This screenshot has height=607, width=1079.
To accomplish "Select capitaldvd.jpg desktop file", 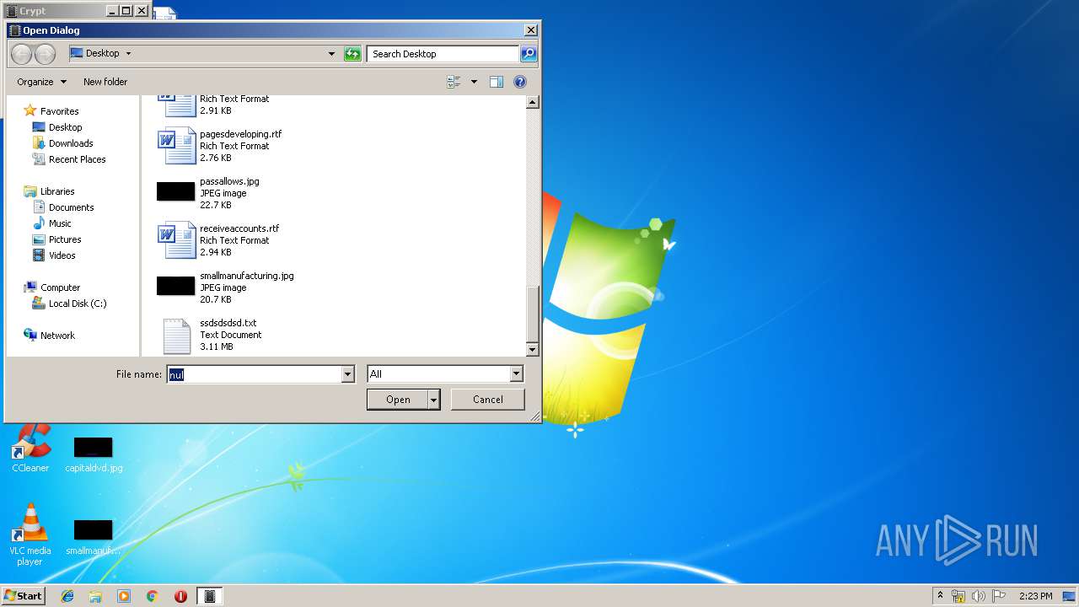I will (x=94, y=454).
